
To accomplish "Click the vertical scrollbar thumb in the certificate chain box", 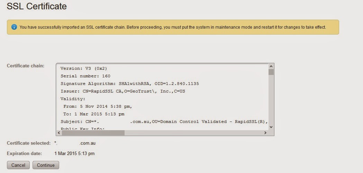I will (271, 72).
